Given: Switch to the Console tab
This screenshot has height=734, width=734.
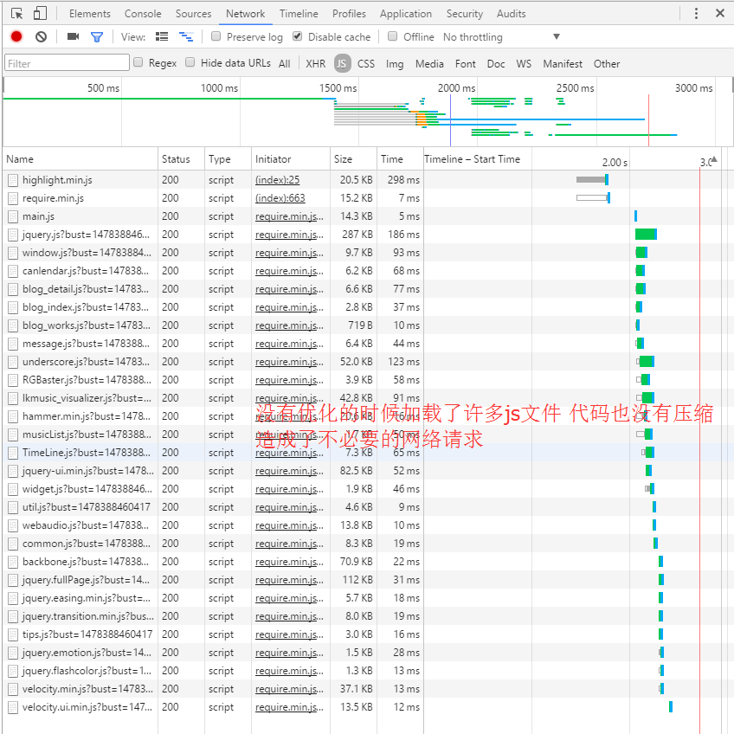Looking at the screenshot, I should pyautogui.click(x=143, y=13).
